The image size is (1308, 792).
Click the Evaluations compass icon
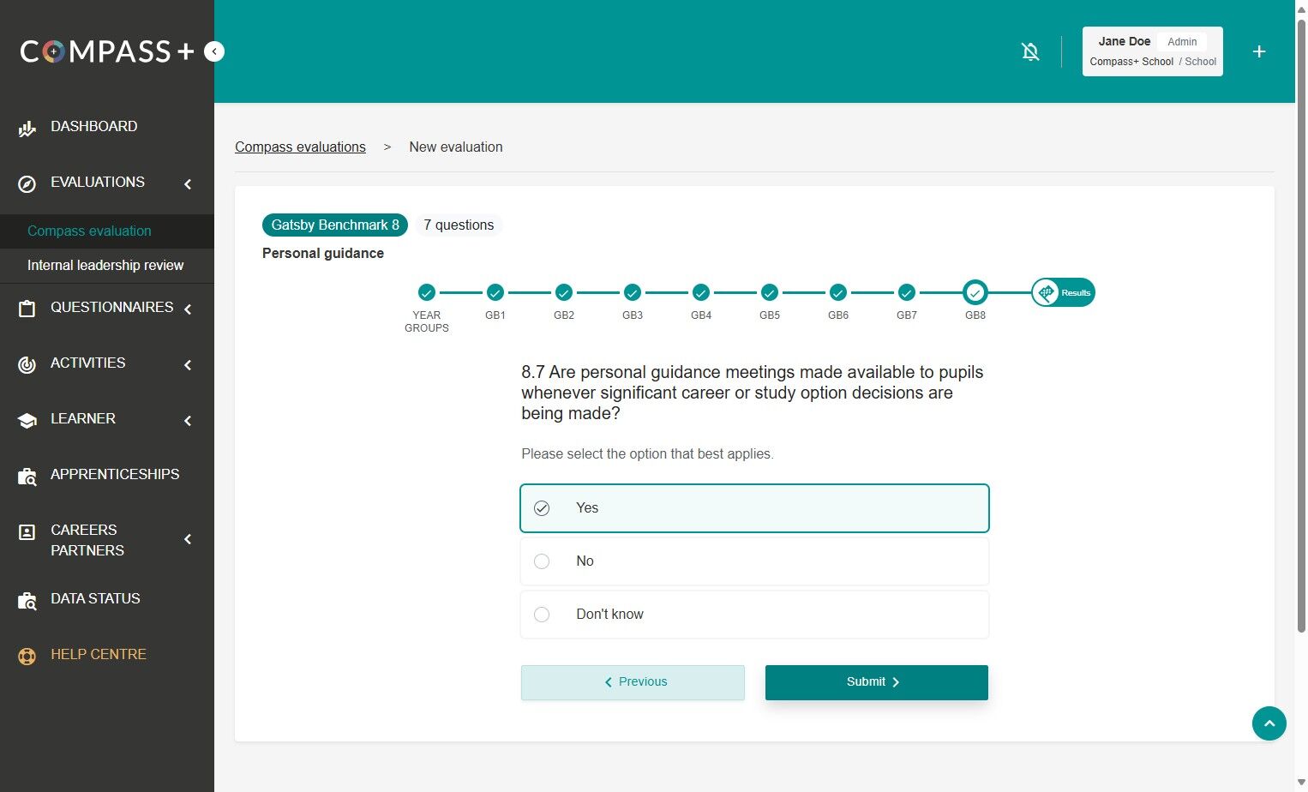pyautogui.click(x=27, y=183)
